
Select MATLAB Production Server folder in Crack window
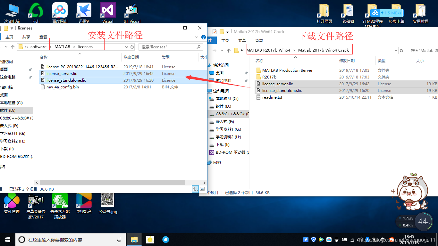click(287, 70)
